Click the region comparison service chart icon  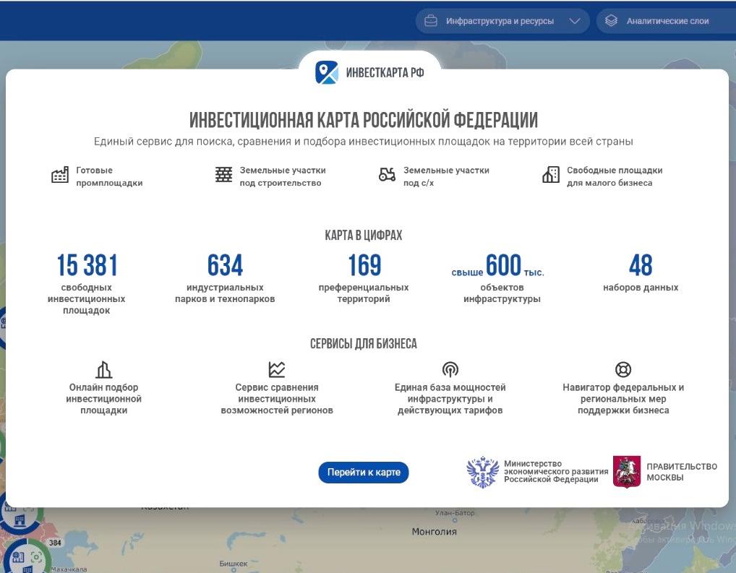[x=276, y=369]
